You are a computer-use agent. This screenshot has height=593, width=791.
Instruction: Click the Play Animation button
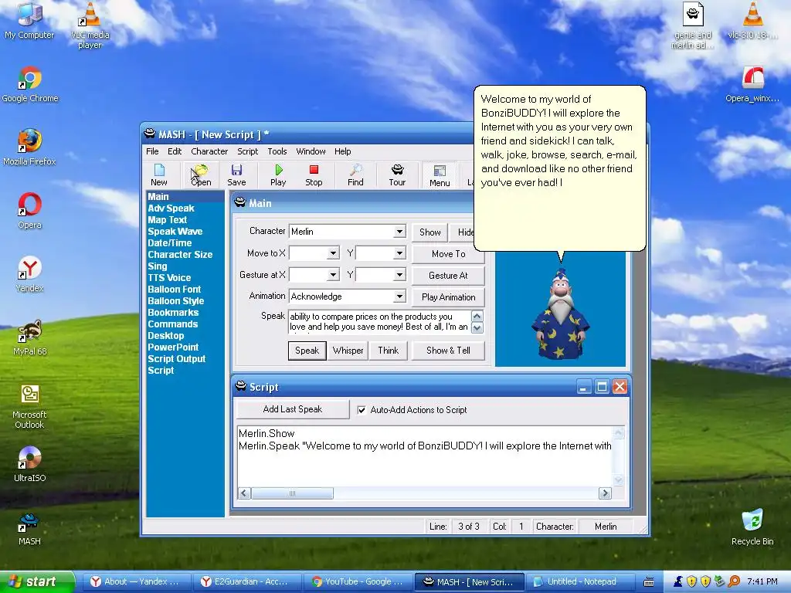pos(448,297)
